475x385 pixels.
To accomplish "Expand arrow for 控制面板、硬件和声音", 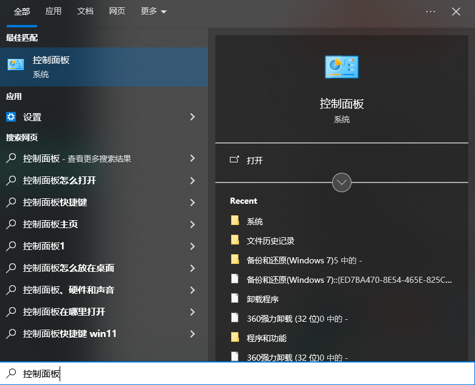I will click(192, 290).
